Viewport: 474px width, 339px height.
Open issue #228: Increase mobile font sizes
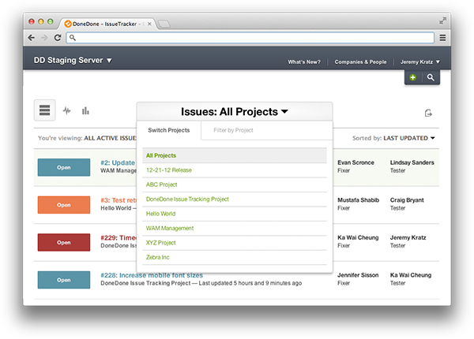point(152,275)
